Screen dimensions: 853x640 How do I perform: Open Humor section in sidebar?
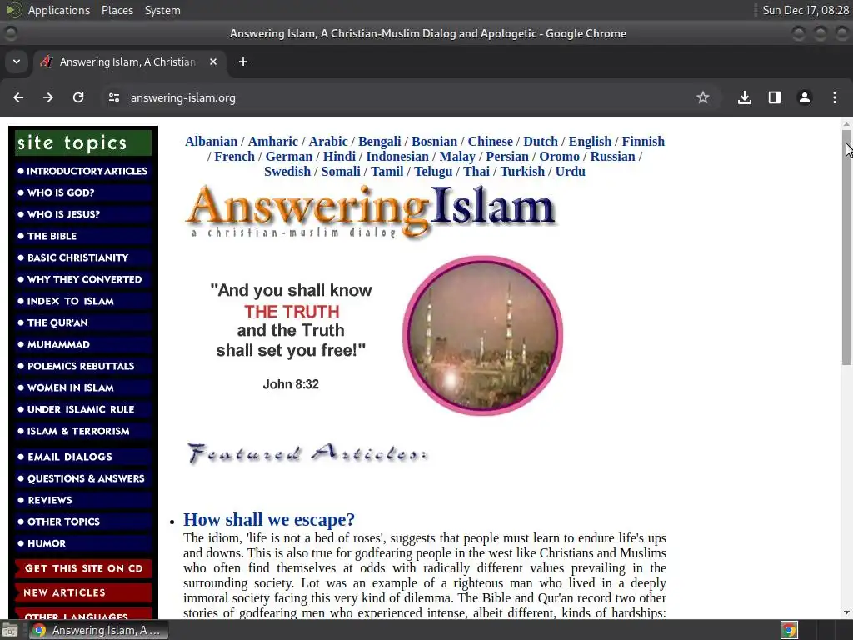tap(83, 543)
